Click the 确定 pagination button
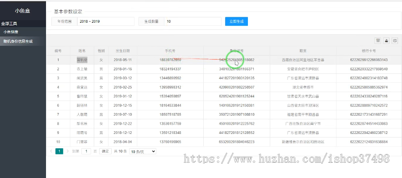Screen dimensions: 402x178 pyautogui.click(x=105, y=151)
